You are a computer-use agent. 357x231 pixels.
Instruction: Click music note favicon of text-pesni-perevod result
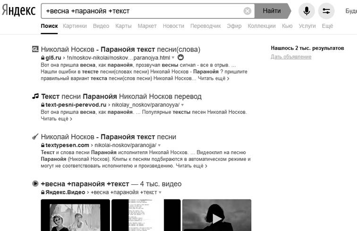(x=35, y=96)
